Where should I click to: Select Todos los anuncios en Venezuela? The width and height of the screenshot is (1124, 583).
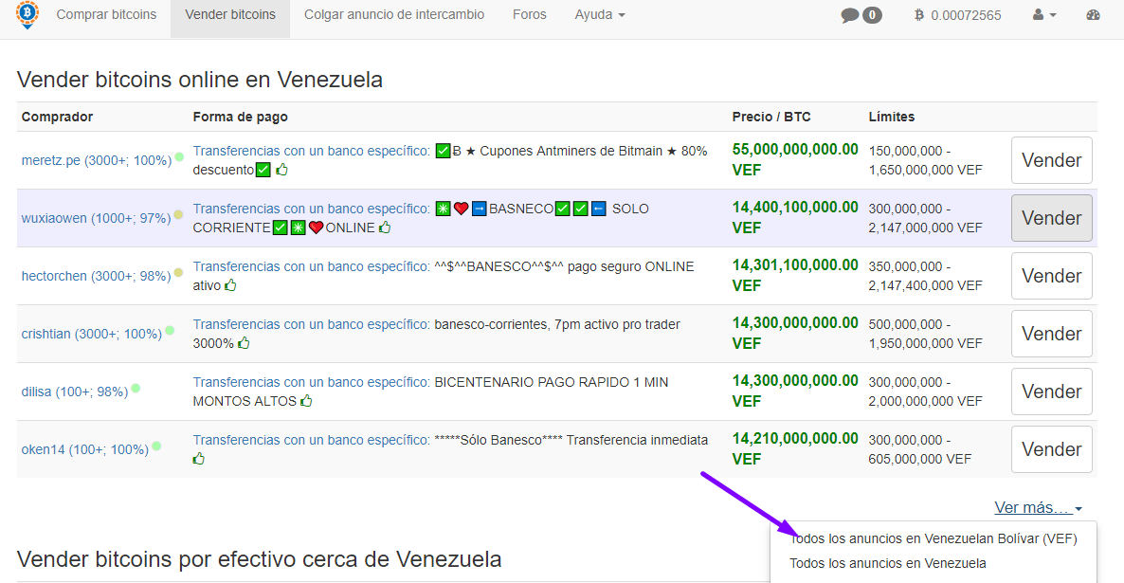887,564
